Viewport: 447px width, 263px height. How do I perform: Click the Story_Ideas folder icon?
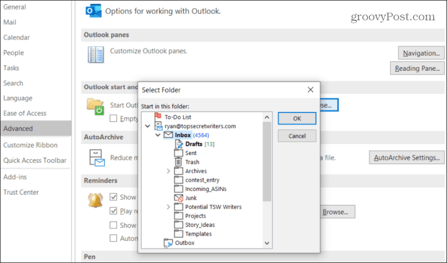click(x=179, y=225)
